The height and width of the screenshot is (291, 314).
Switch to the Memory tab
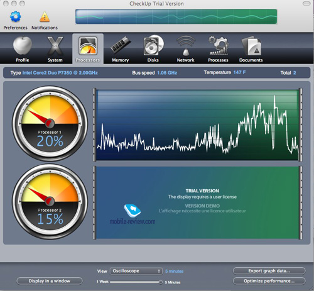coord(121,49)
